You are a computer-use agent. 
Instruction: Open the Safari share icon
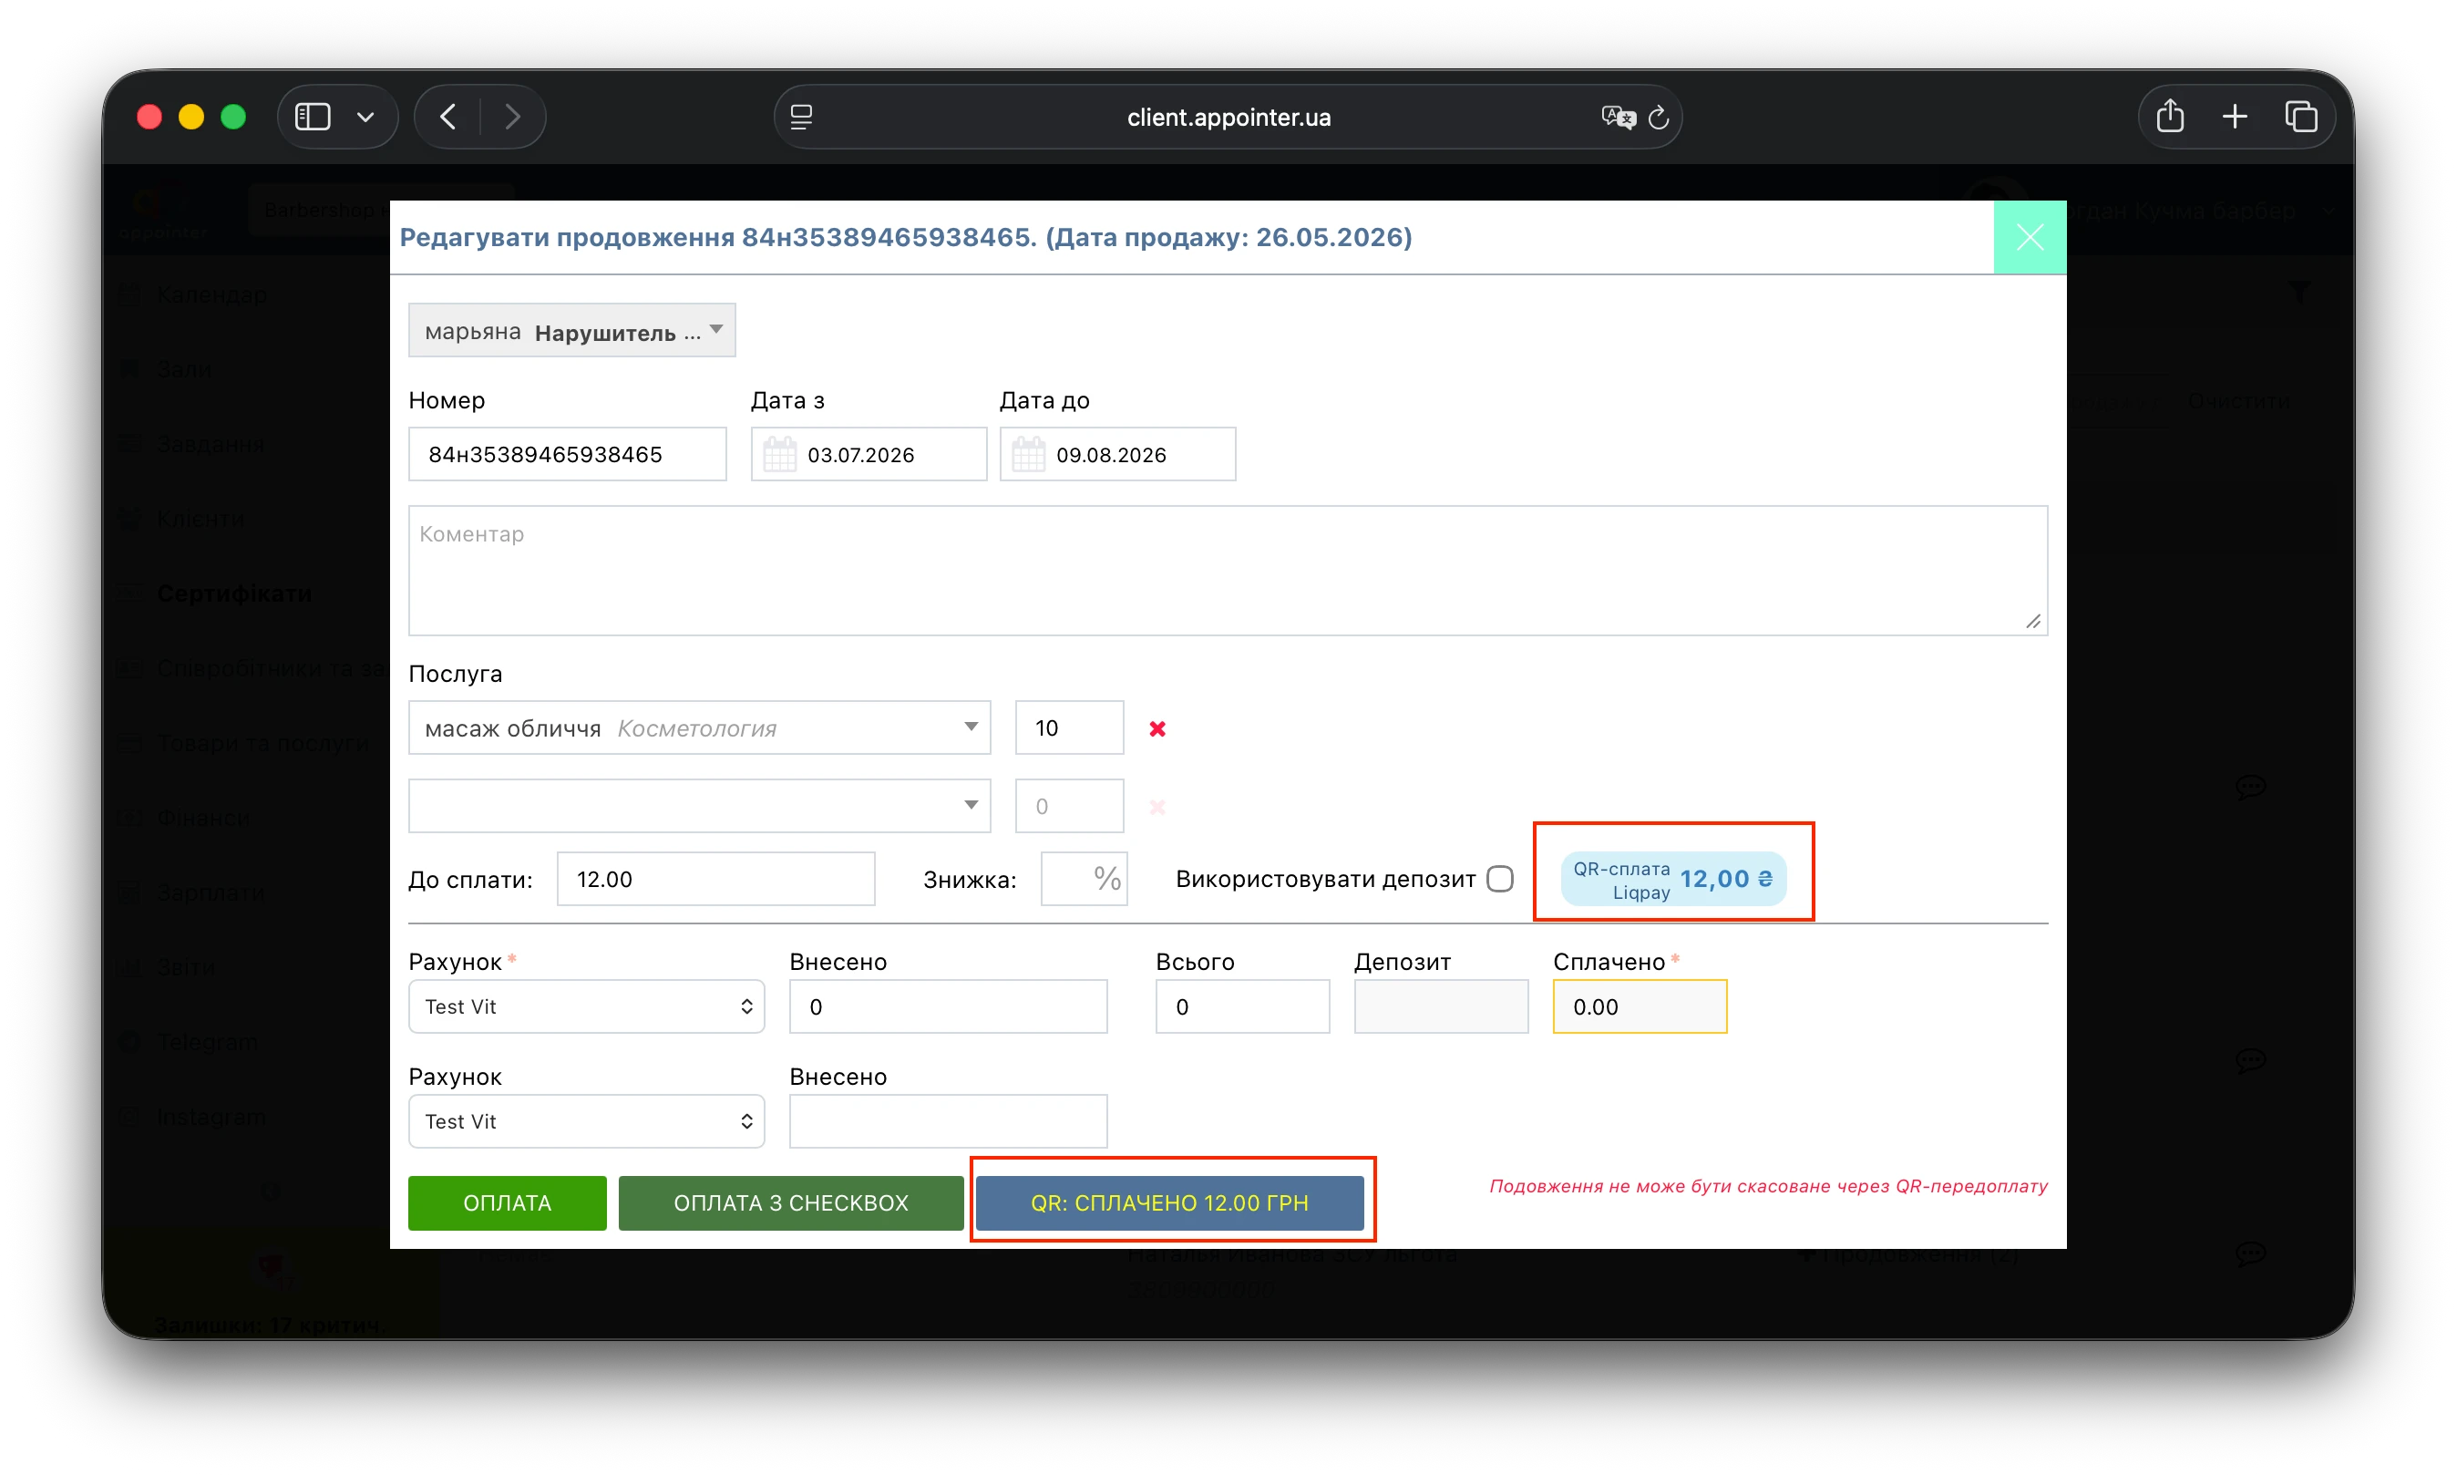point(2169,117)
